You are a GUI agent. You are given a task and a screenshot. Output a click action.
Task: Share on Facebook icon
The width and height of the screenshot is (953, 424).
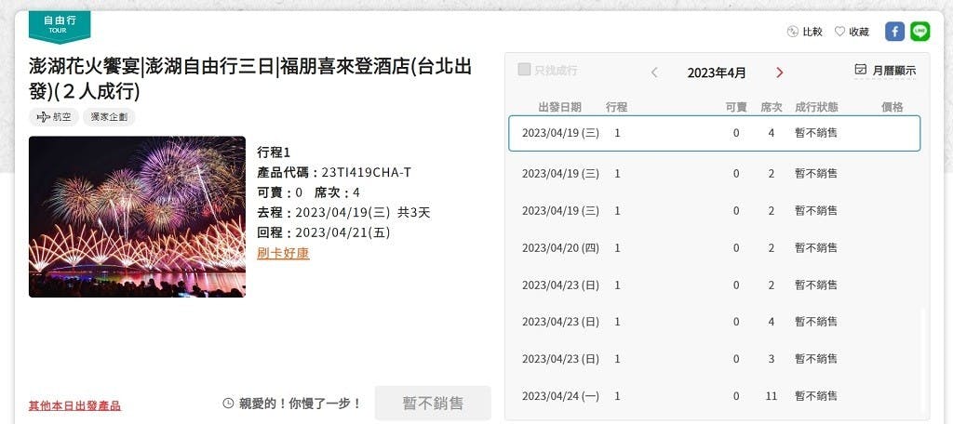tap(894, 32)
